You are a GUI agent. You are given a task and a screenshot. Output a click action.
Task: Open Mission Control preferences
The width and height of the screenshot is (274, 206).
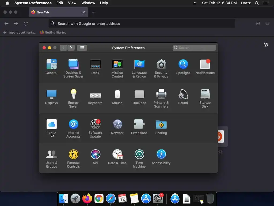pos(117,68)
